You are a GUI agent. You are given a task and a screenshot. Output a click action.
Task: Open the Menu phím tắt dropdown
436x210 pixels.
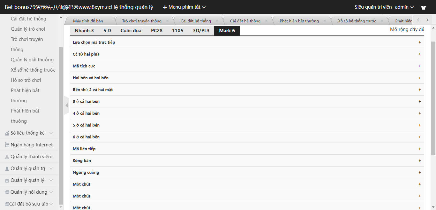(184, 7)
